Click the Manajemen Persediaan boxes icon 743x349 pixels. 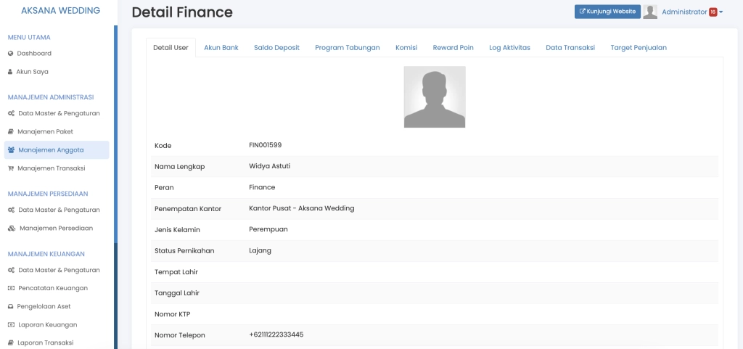(11, 229)
